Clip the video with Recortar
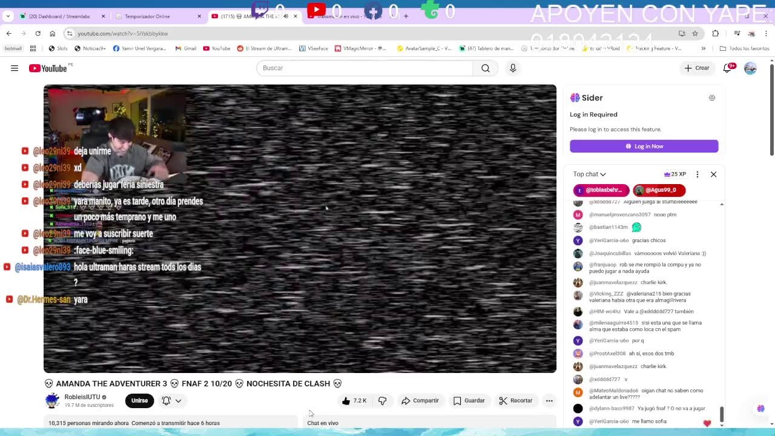The image size is (775, 436). 516,401
